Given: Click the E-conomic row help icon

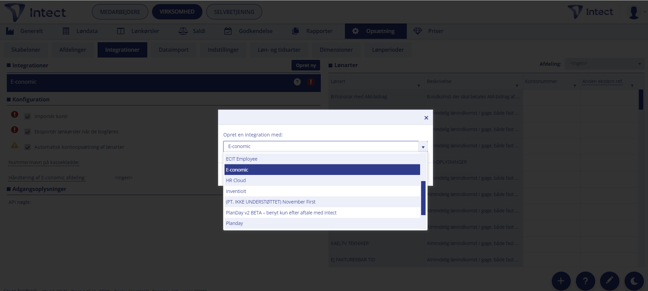Looking at the screenshot, I should click(x=297, y=82).
